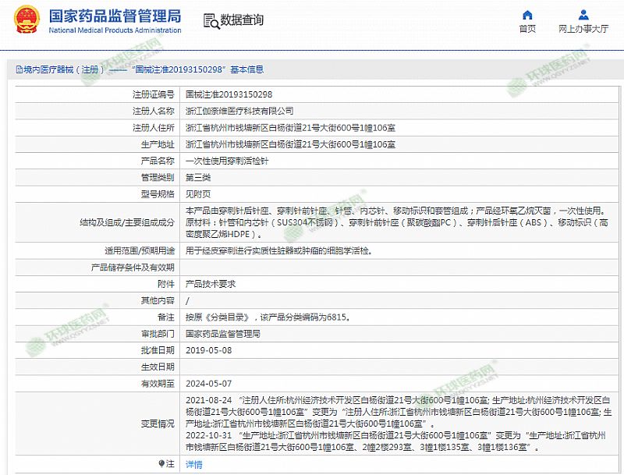Click the 数据查询 magnifier document icon
Viewport: 624px width, 475px height.
[x=210, y=20]
